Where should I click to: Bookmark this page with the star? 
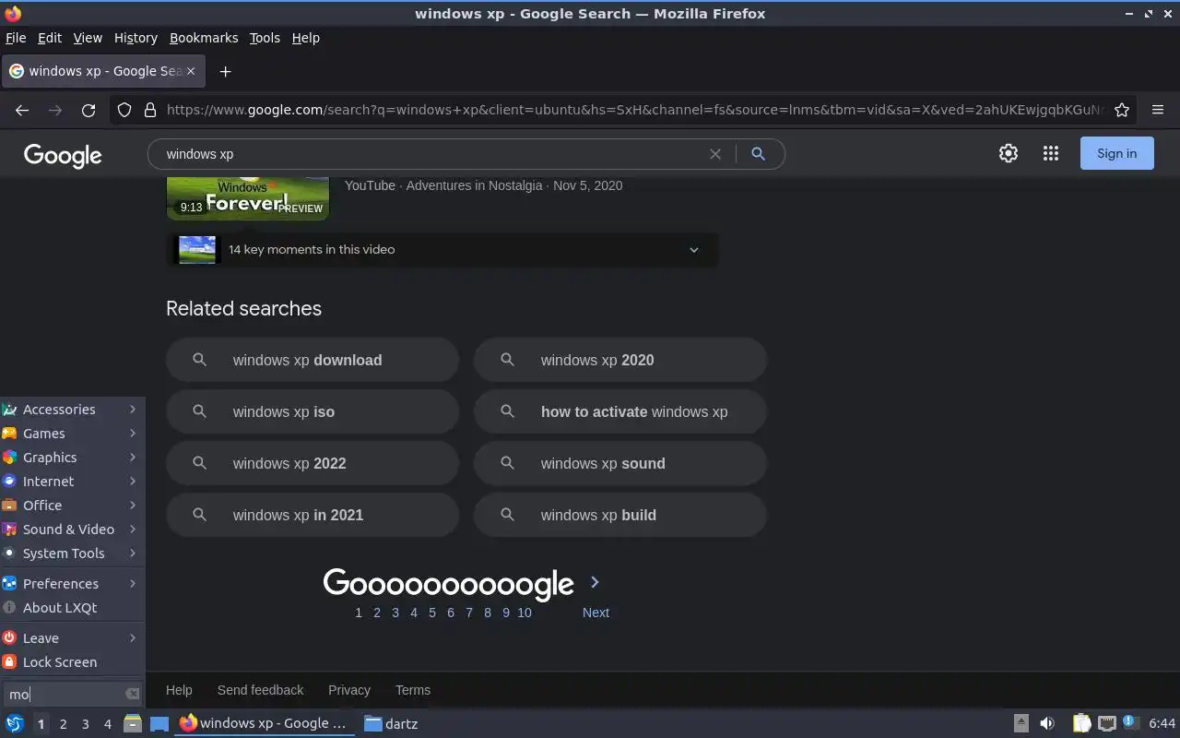point(1122,110)
